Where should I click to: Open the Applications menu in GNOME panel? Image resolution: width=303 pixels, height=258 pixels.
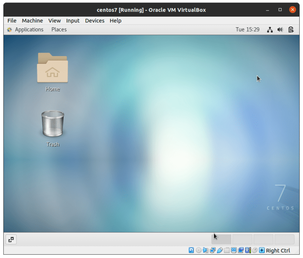point(29,29)
